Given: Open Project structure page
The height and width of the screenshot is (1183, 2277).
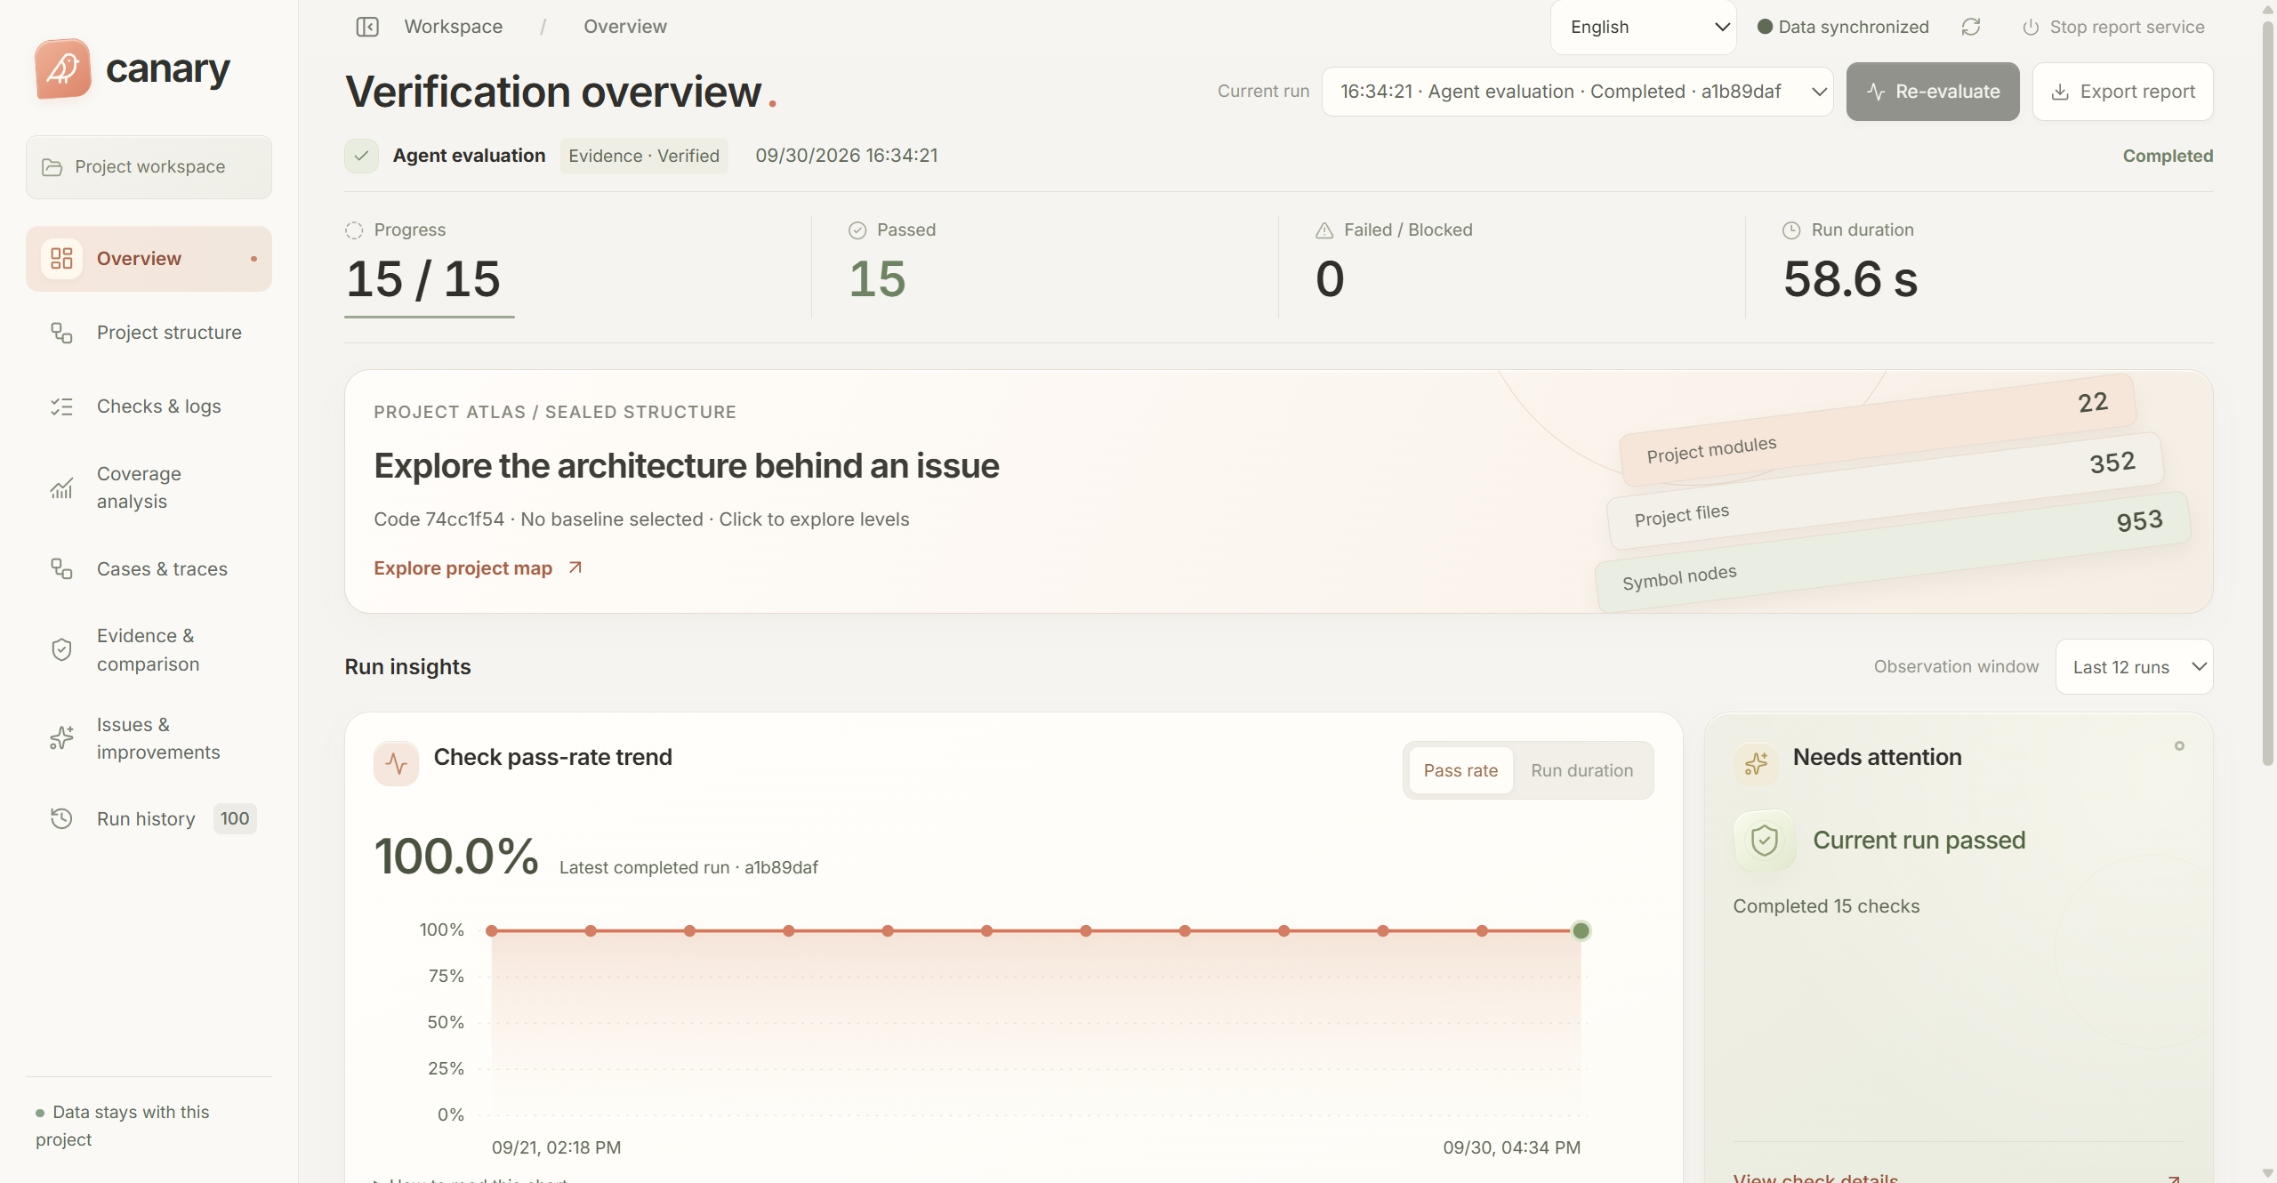Looking at the screenshot, I should [x=149, y=333].
